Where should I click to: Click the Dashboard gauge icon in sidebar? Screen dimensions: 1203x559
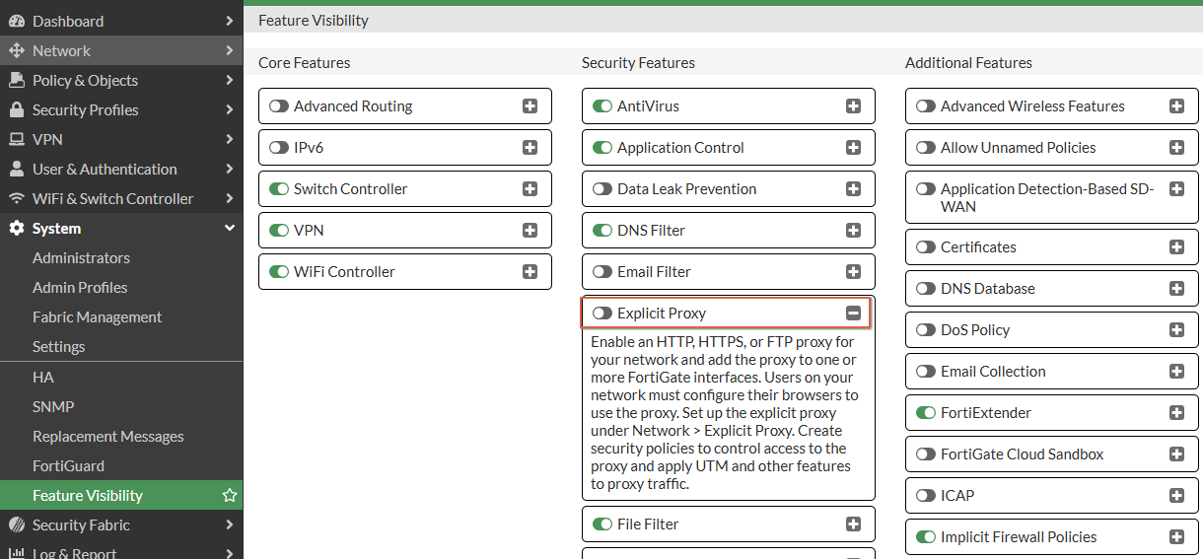pyautogui.click(x=16, y=21)
